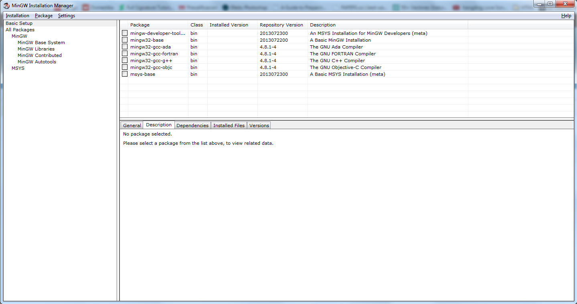Click 'The GNU Objective-C Compiler' description

click(x=346, y=67)
